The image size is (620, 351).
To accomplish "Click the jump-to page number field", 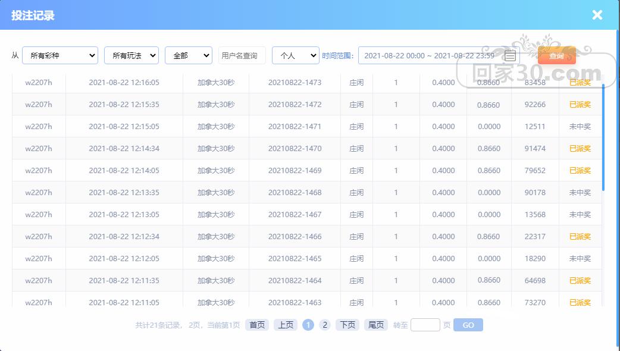I will click(425, 325).
